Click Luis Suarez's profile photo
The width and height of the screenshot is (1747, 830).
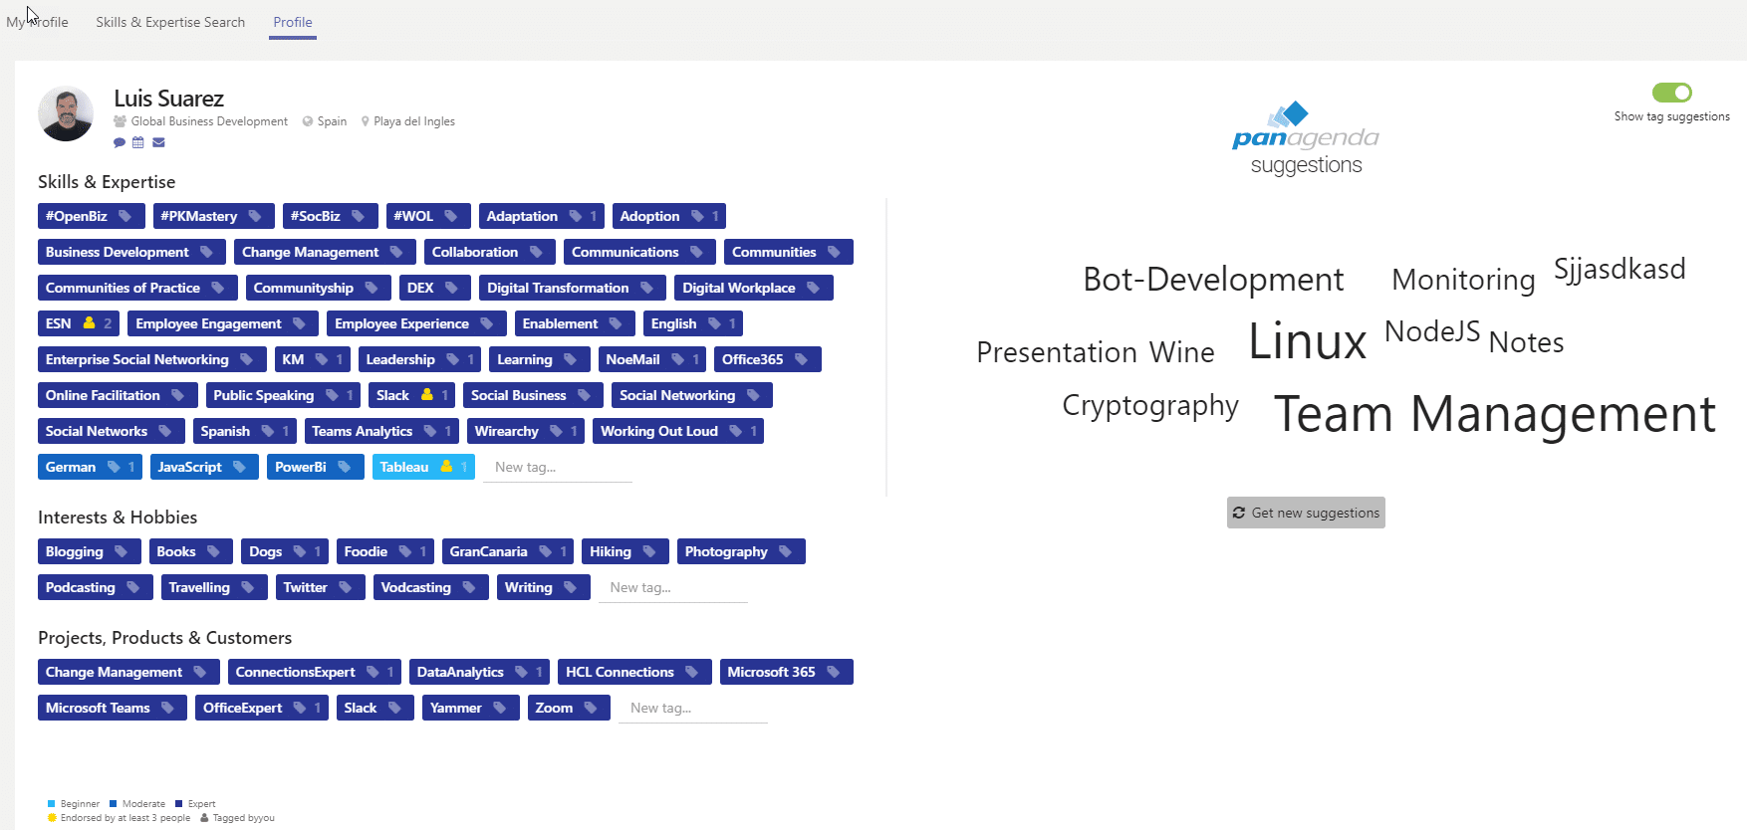pos(66,113)
